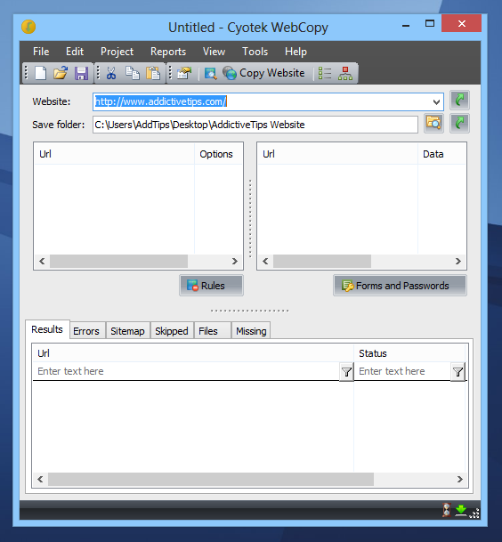Expand the Website URL dropdown arrow
The width and height of the screenshot is (502, 542).
pos(436,102)
